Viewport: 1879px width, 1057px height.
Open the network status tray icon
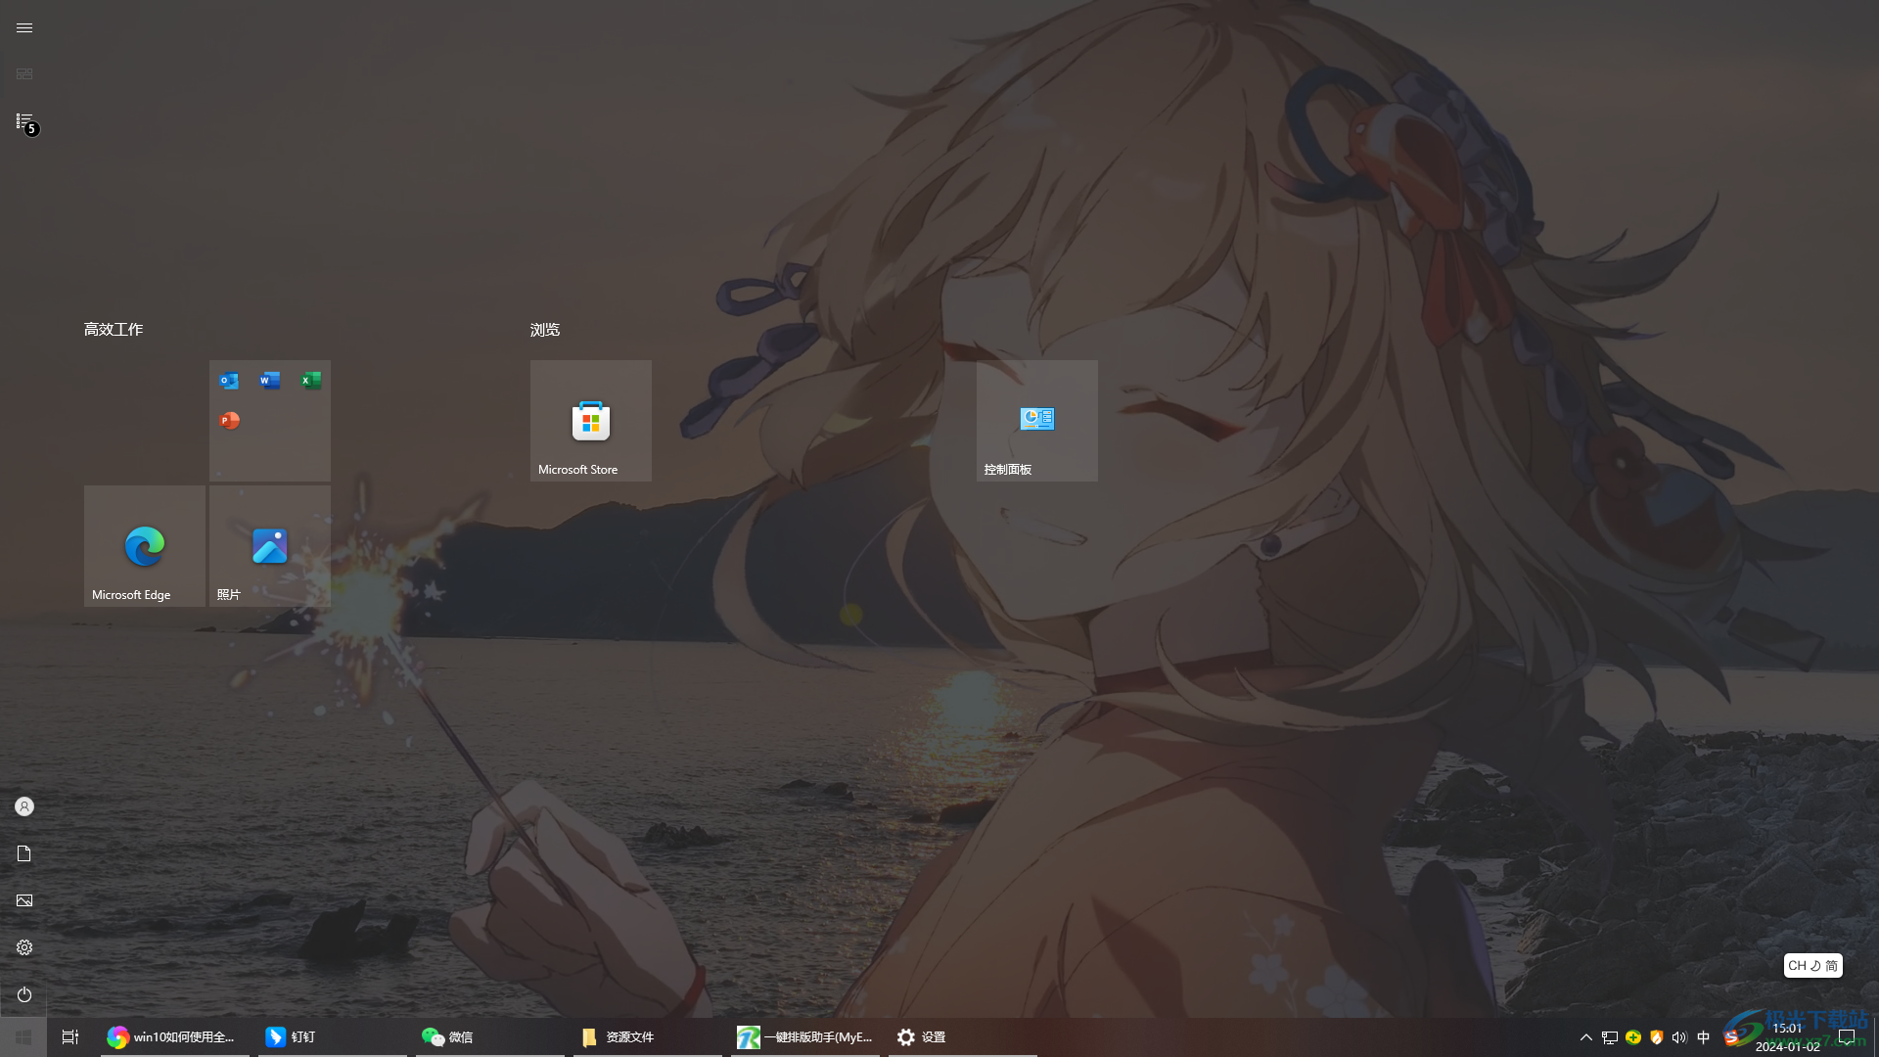pos(1610,1037)
